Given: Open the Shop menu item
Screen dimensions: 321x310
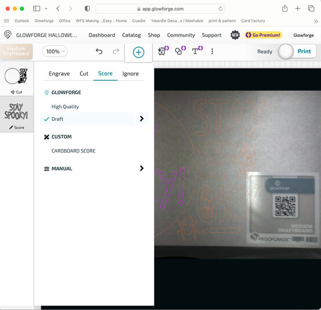Looking at the screenshot, I should (154, 35).
